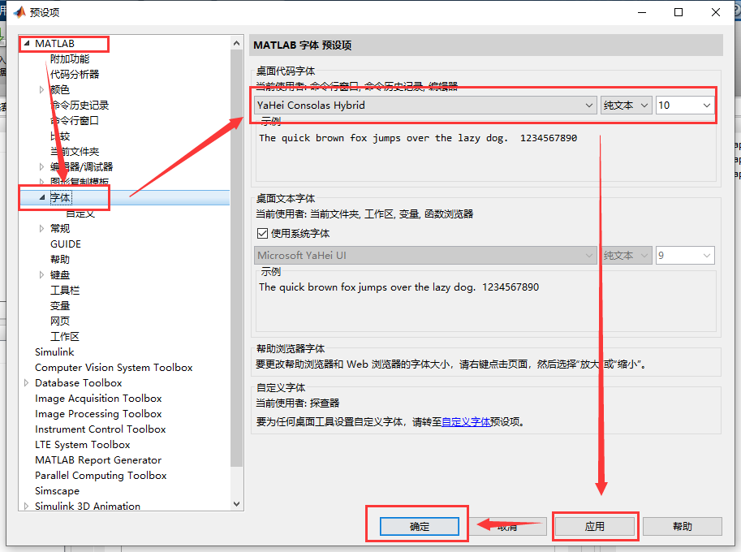Click the tree scrollbar down arrow

(237, 504)
